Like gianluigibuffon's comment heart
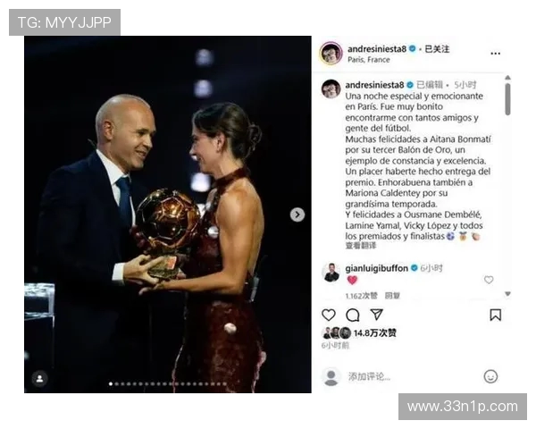 (x=489, y=280)
